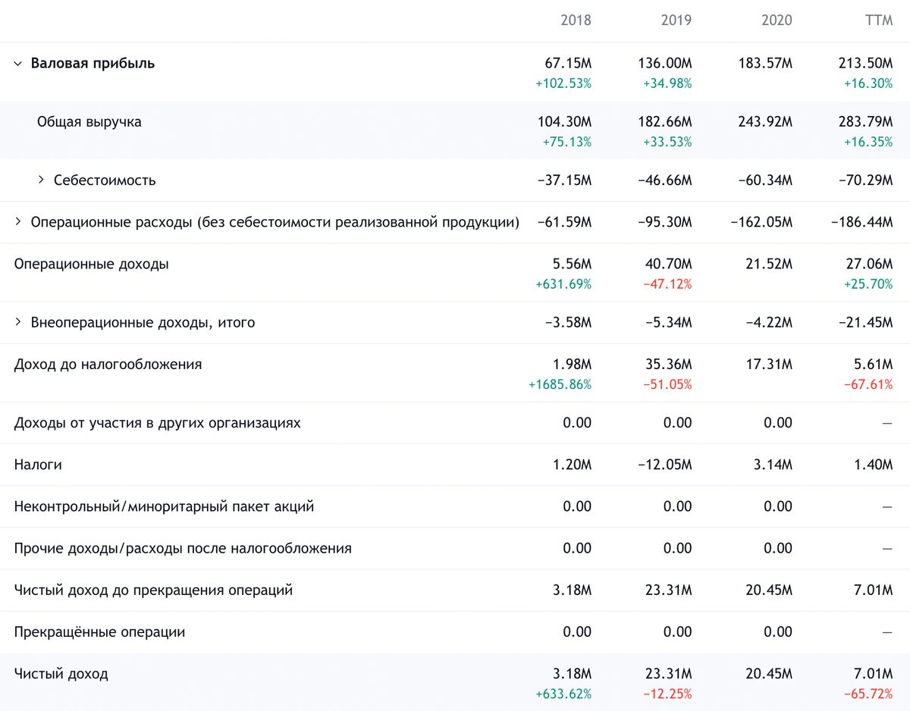The height and width of the screenshot is (711, 910).
Task: Click the Неконтрольный/миноритарный пакет акций label
Action: tap(164, 506)
